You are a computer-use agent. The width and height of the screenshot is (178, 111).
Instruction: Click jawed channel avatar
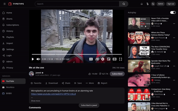[x=31, y=74]
